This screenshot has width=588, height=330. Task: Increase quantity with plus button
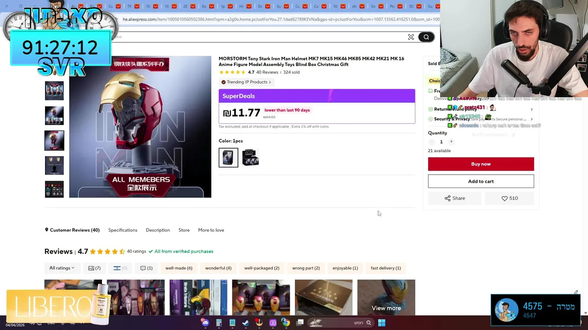click(x=451, y=142)
